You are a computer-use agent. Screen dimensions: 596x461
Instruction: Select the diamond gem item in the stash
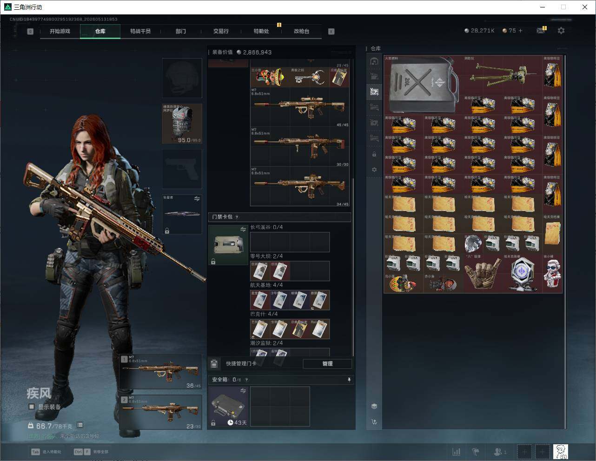[473, 244]
